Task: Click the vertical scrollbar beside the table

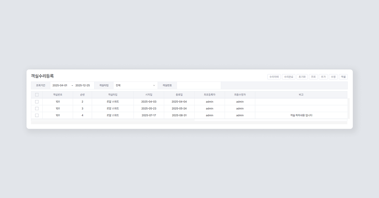Action: [x=348, y=108]
